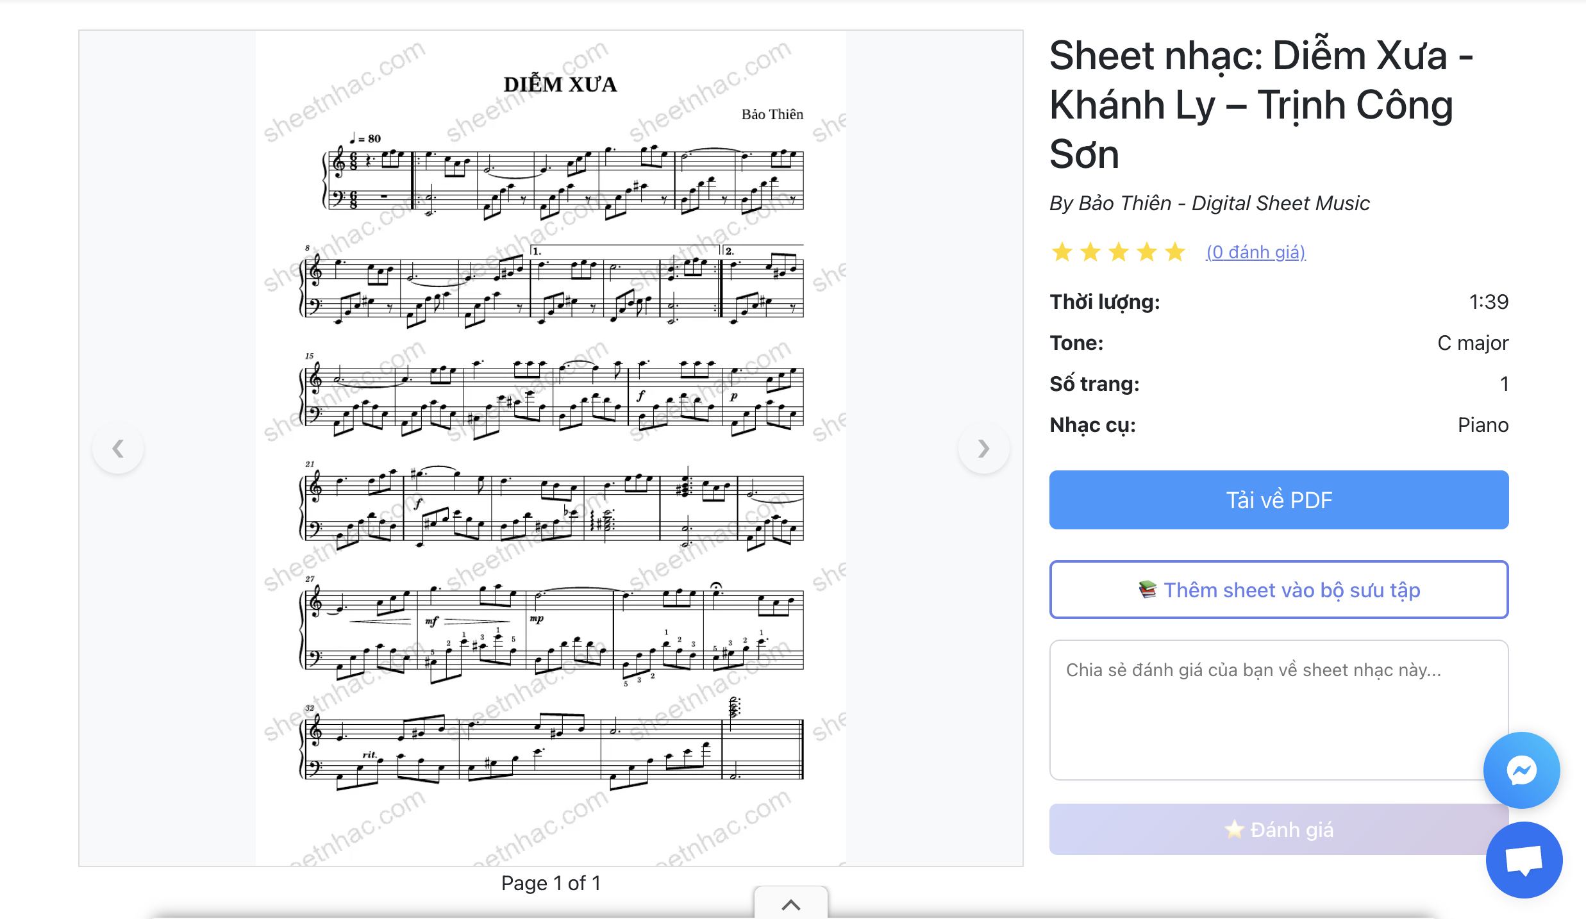Advance to next page with right chevron
The height and width of the screenshot is (919, 1586).
[x=983, y=448]
